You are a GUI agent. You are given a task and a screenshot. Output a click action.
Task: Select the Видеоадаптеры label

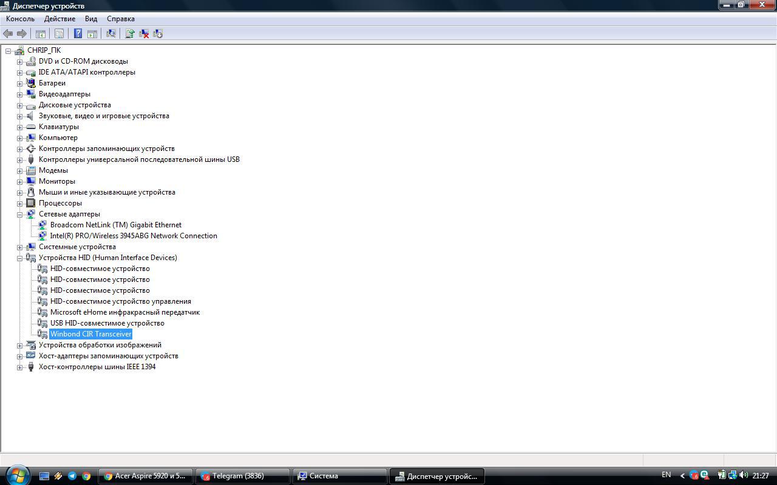(x=64, y=94)
